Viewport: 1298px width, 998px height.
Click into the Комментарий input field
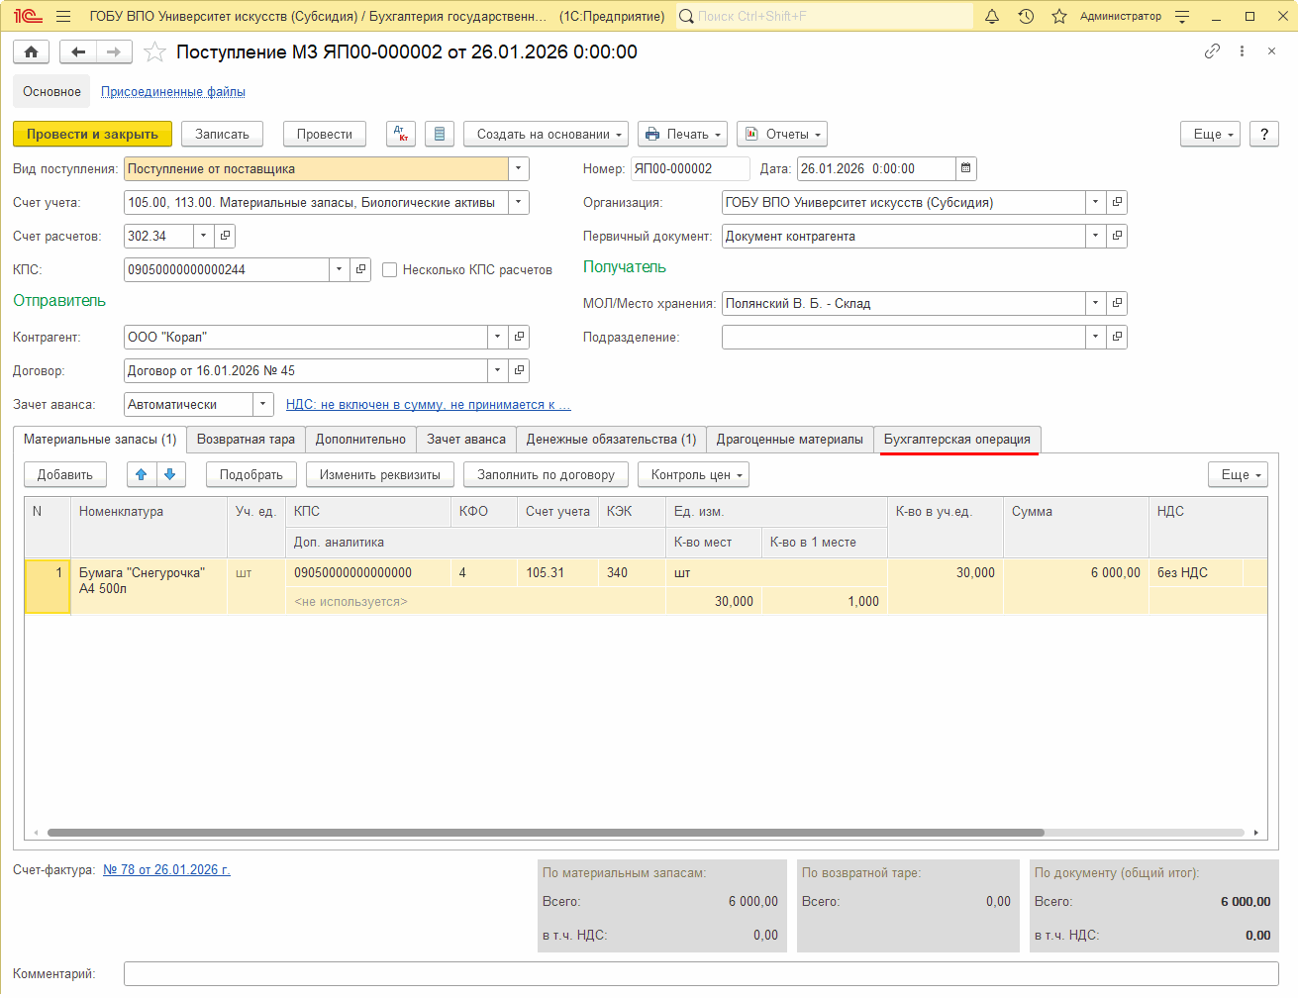coord(700,974)
